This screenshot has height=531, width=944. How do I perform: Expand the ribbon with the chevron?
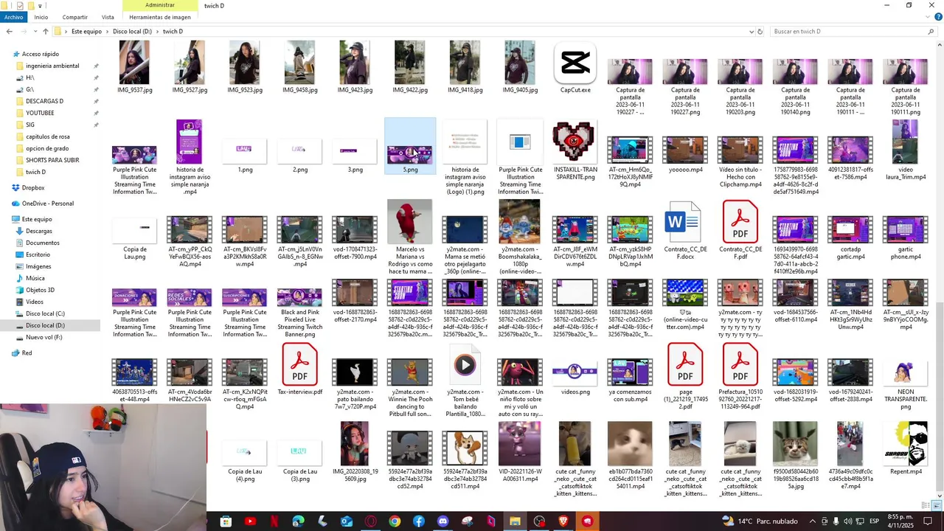tap(928, 17)
